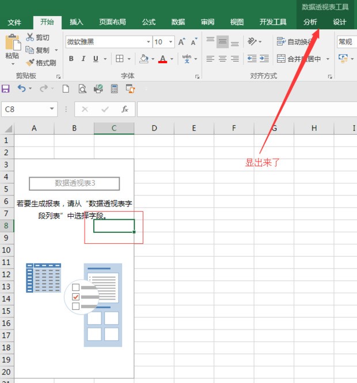Click the Insert Function fx icon
Viewport: 357px width, 383px height.
124,109
